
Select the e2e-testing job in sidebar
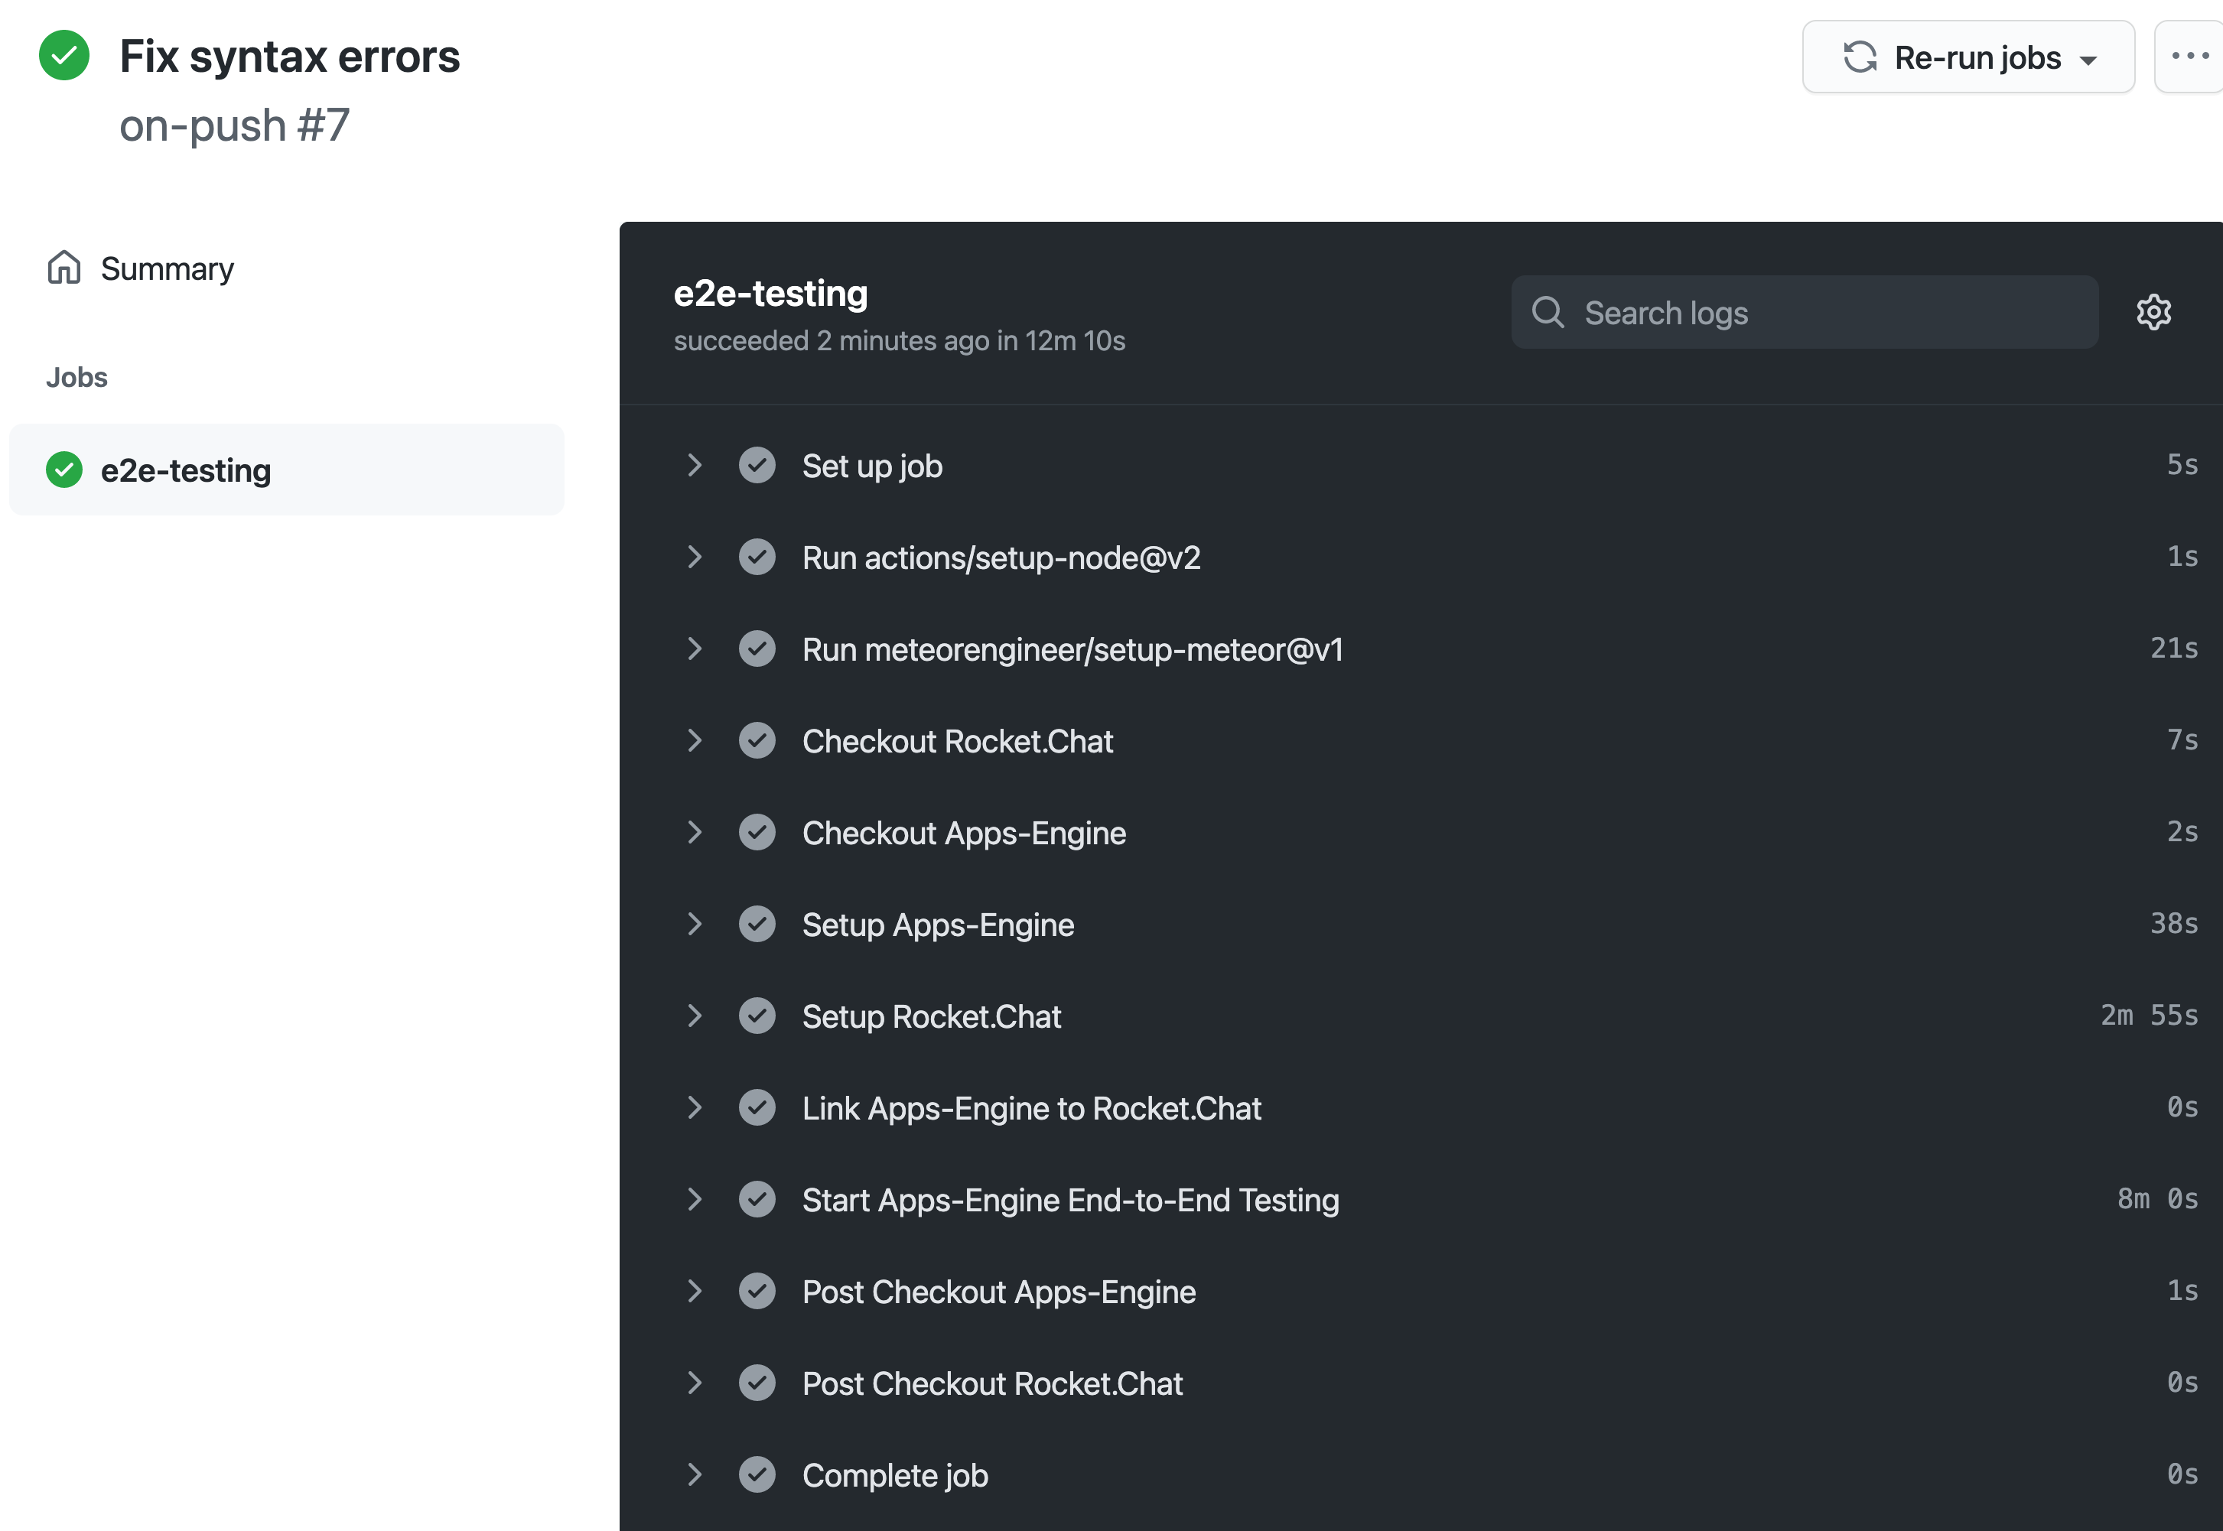[x=186, y=470]
